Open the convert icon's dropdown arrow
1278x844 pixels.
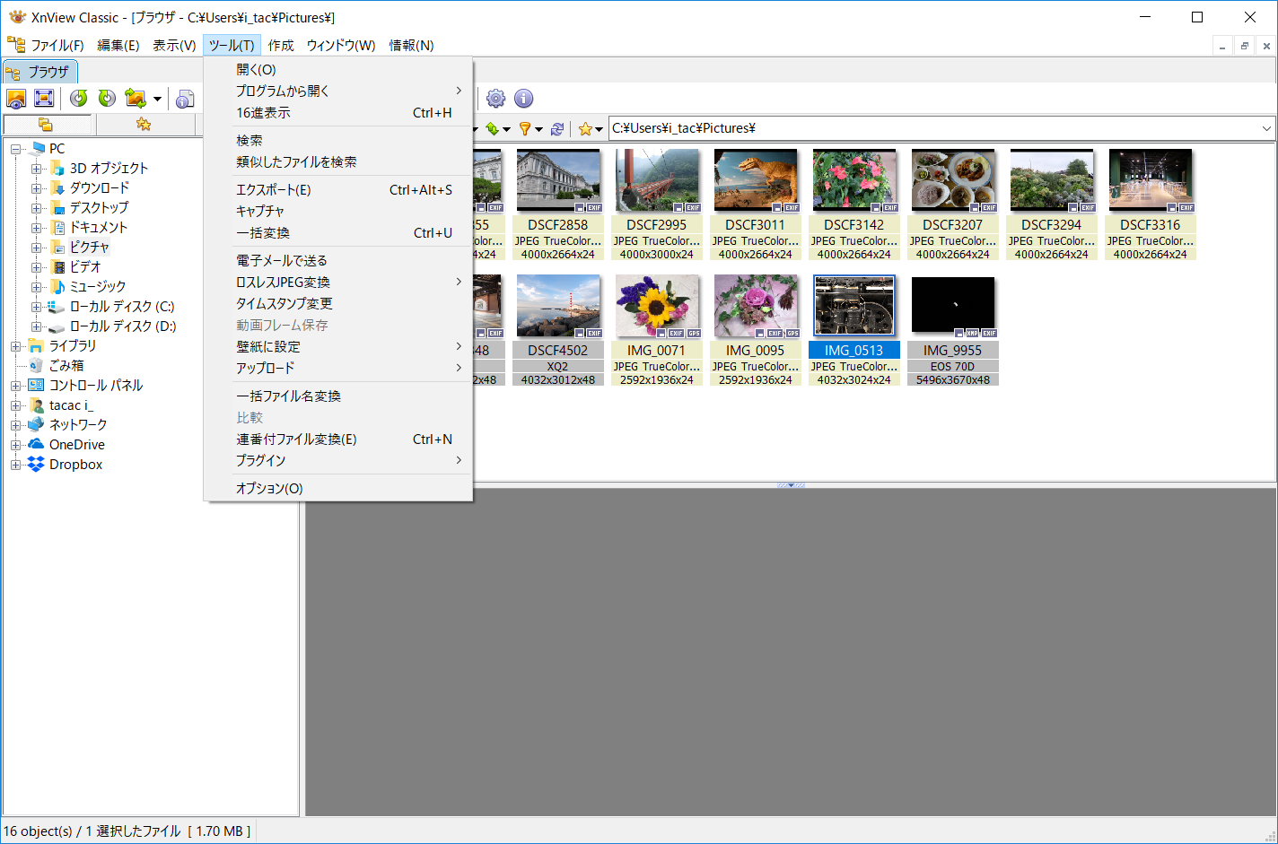pyautogui.click(x=157, y=99)
